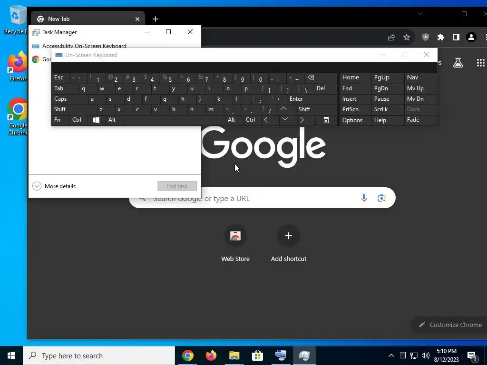Click the Insert key on On-Screen Keyboard
This screenshot has width=487, height=365.
pos(356,99)
